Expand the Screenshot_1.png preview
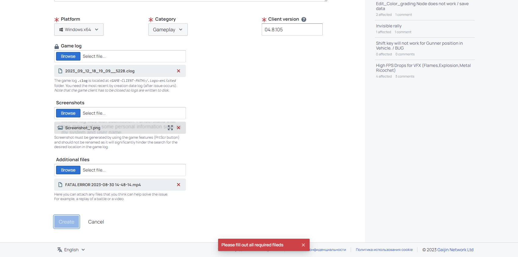This screenshot has height=257, width=518. [170, 128]
